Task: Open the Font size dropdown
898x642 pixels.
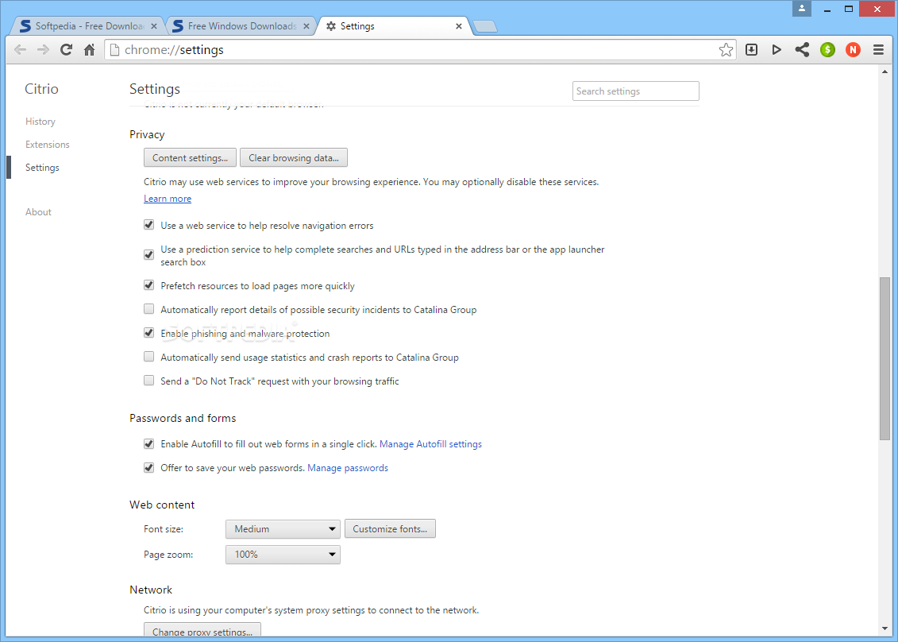Action: pos(283,529)
